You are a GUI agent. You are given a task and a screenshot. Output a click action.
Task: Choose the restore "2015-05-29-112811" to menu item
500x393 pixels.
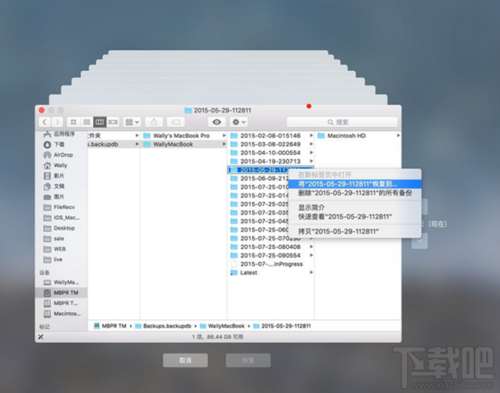[348, 184]
